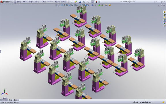Activate the Select cursor tool

(92, 2)
